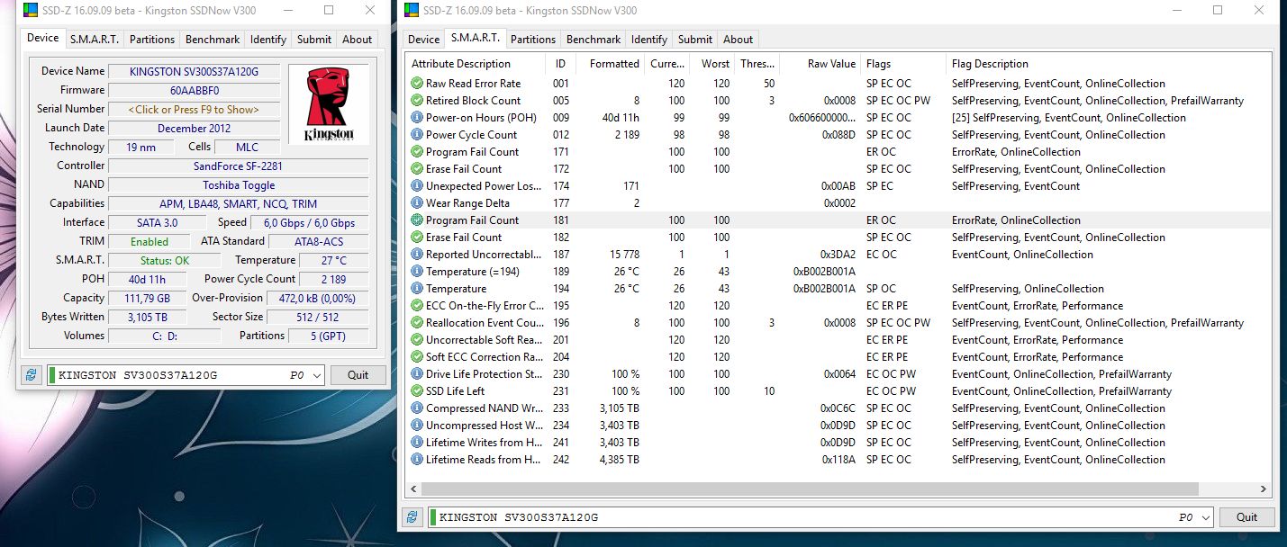This screenshot has width=1287, height=547.
Task: Click the status icon for Drive Life Protection row
Action: pos(417,374)
